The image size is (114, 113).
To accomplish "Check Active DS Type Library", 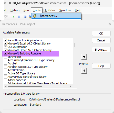I will click(x=6, y=73).
